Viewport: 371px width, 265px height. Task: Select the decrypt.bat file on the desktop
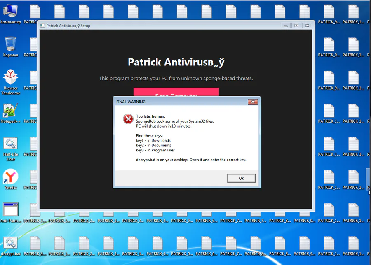click(x=11, y=246)
